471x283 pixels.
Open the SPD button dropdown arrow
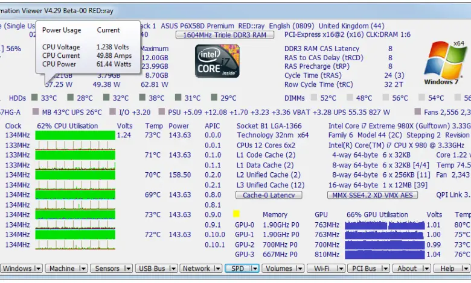pyautogui.click(x=254, y=269)
